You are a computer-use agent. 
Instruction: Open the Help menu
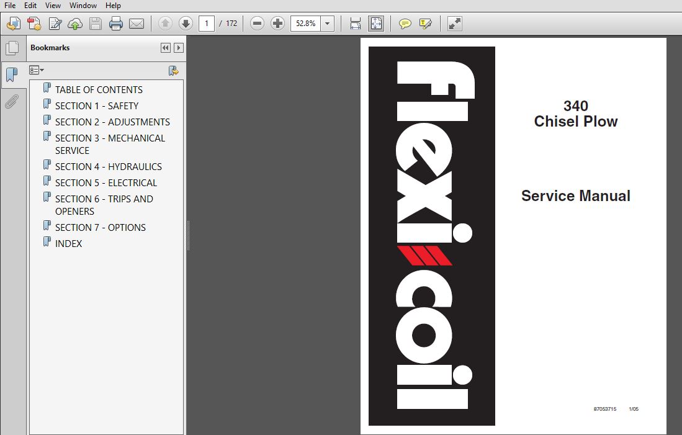point(113,5)
